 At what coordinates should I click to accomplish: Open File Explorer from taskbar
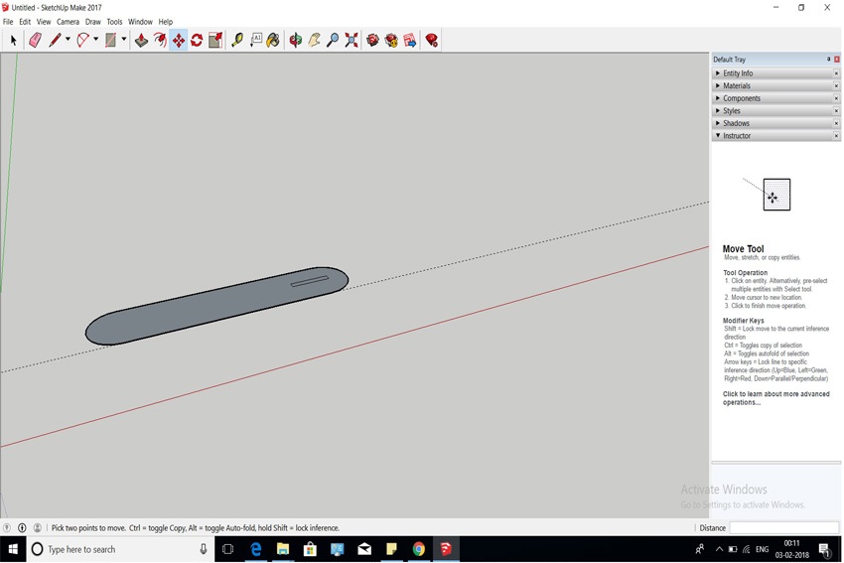tap(283, 549)
